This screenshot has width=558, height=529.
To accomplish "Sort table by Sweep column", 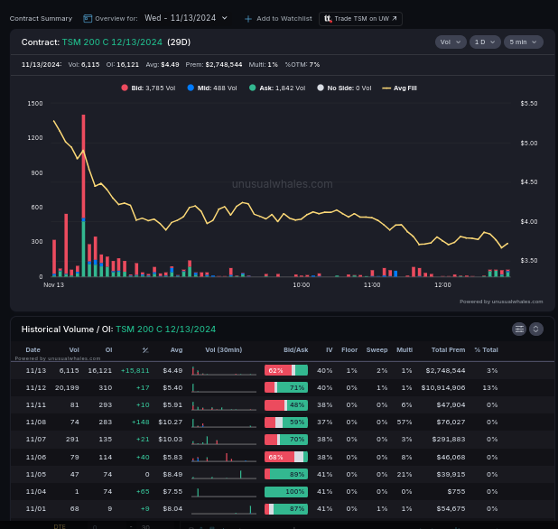I will coord(377,349).
